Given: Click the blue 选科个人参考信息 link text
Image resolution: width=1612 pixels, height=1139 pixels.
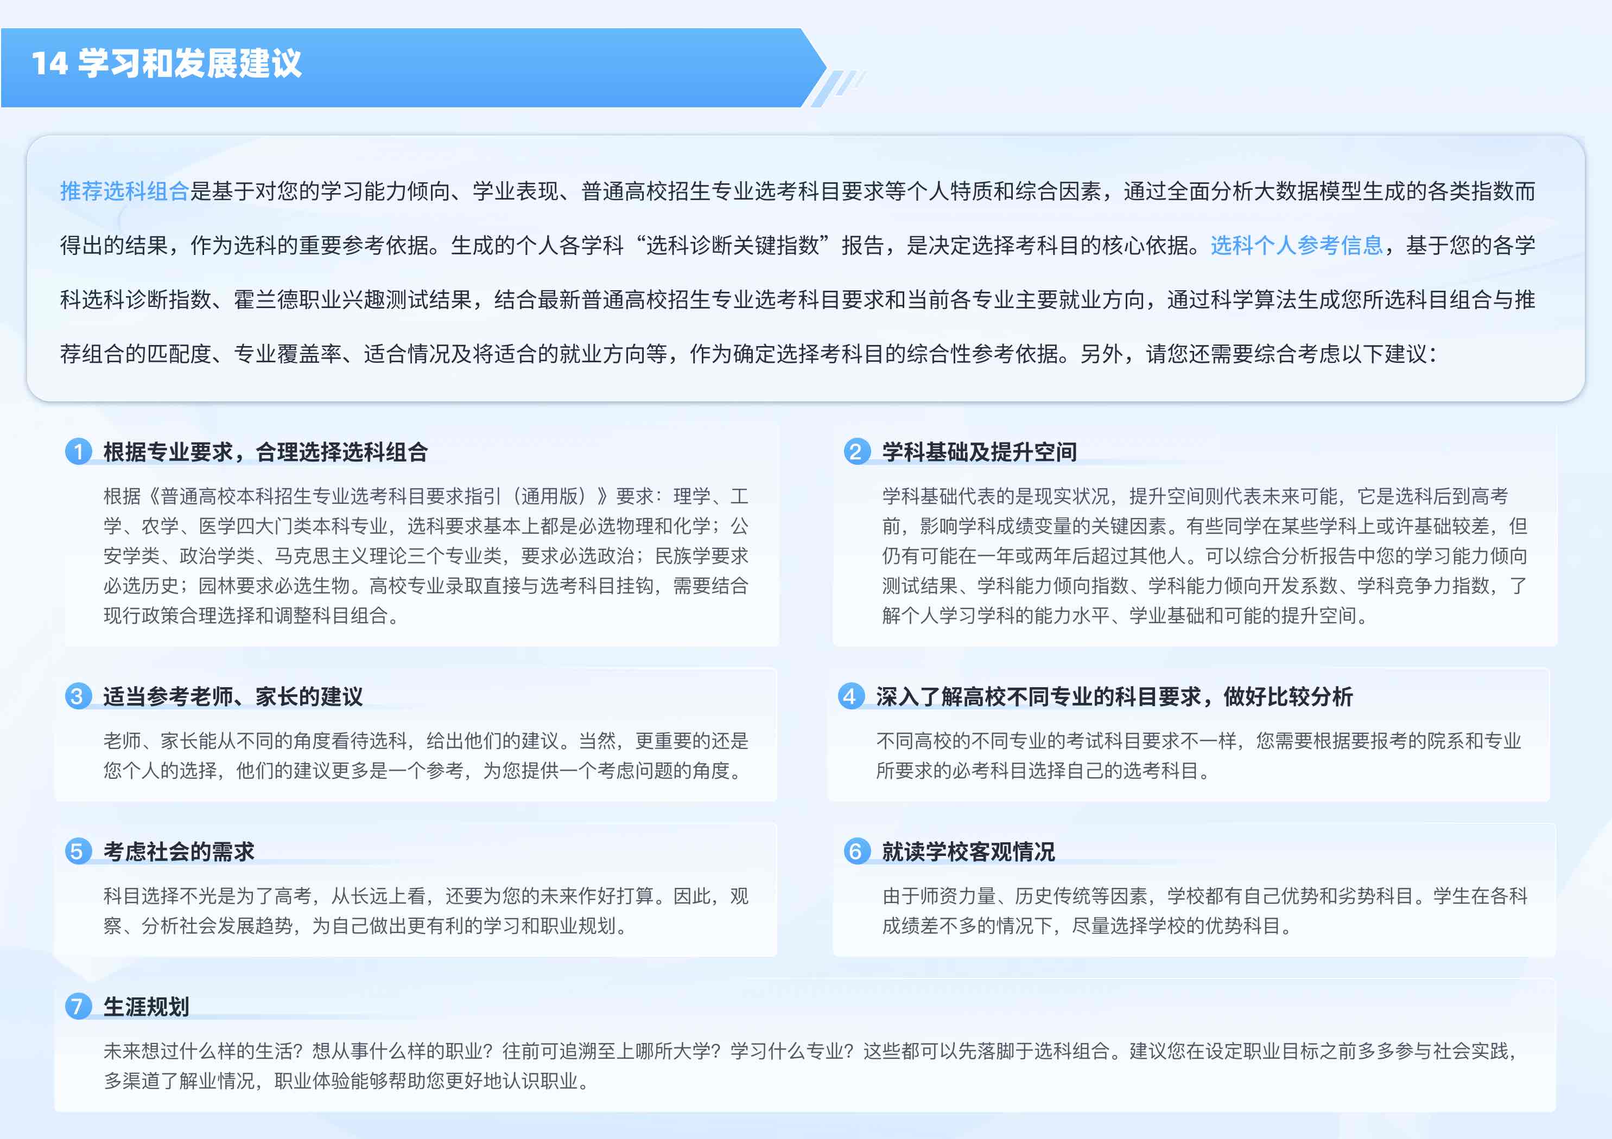Looking at the screenshot, I should tap(1296, 245).
